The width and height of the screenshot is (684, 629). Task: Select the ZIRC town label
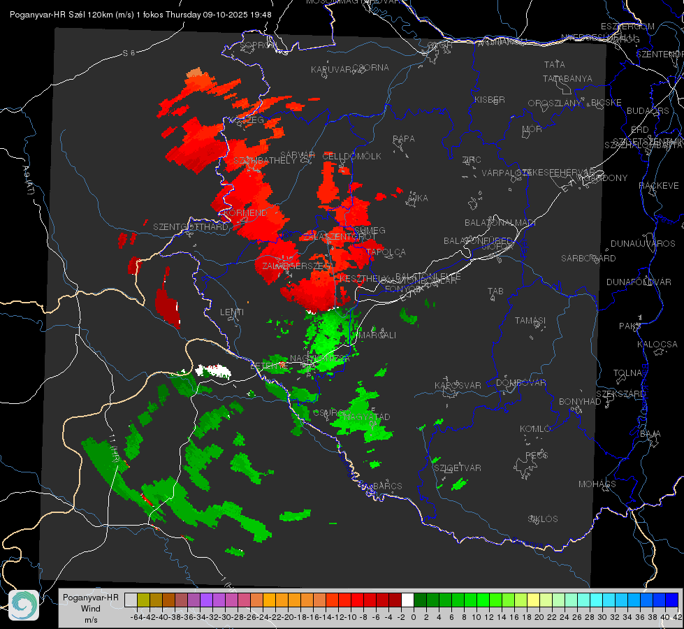(472, 160)
